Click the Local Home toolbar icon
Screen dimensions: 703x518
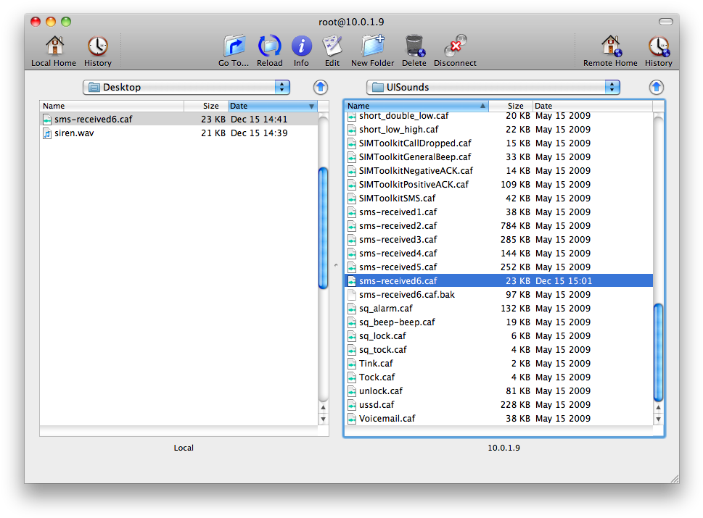point(53,43)
